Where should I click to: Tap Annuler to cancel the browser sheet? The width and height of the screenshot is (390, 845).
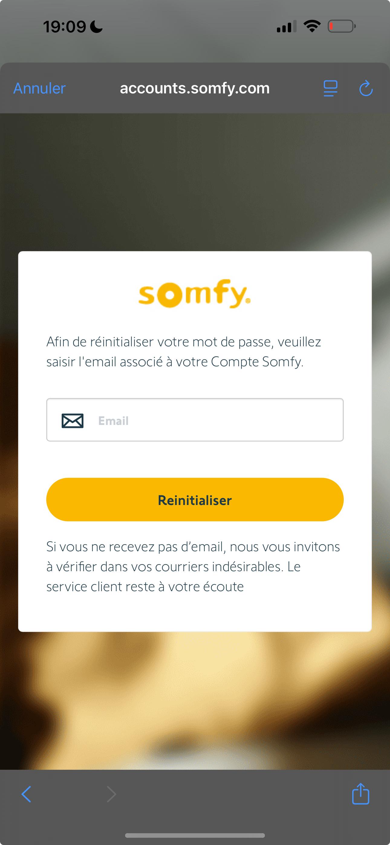(39, 88)
